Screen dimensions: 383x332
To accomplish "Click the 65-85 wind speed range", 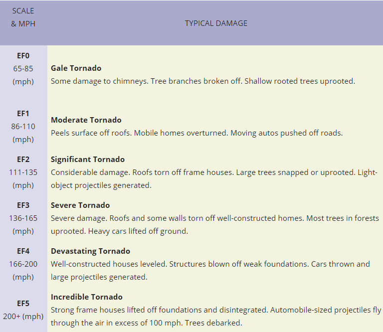I will pos(23,69).
